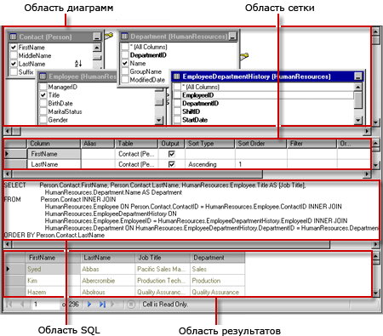Click the FirstName cell in grid pane
This screenshot has width=383, height=336.
pyautogui.click(x=54, y=154)
